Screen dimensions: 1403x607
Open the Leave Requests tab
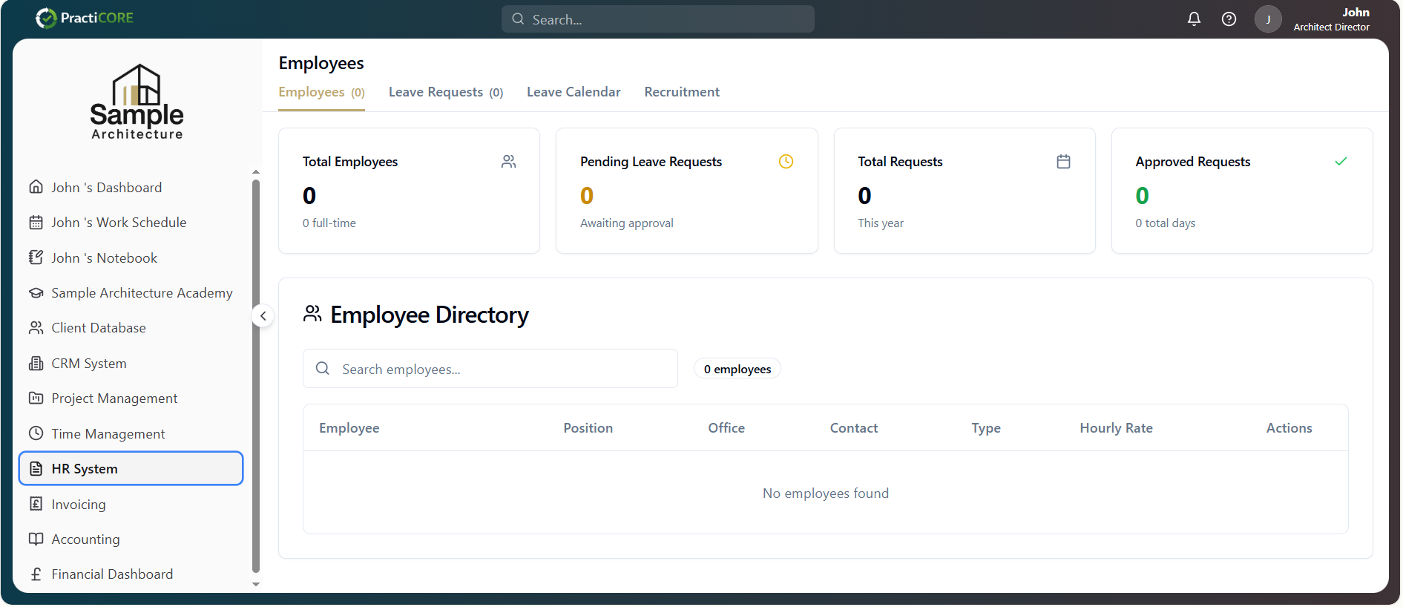click(446, 92)
